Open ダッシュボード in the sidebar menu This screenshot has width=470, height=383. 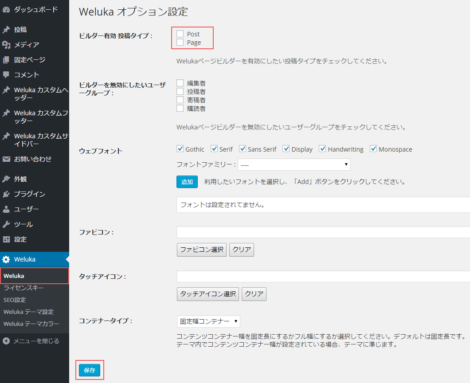pos(35,10)
